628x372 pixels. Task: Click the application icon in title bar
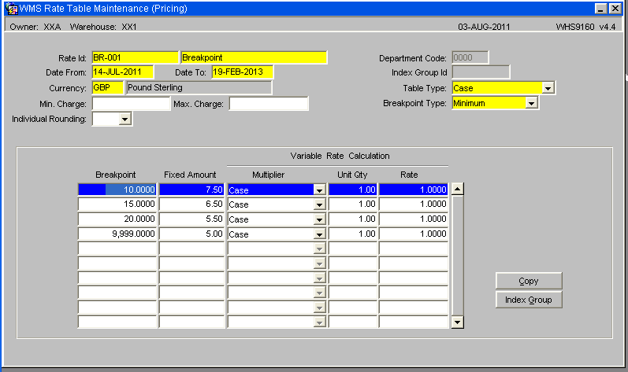[12, 9]
